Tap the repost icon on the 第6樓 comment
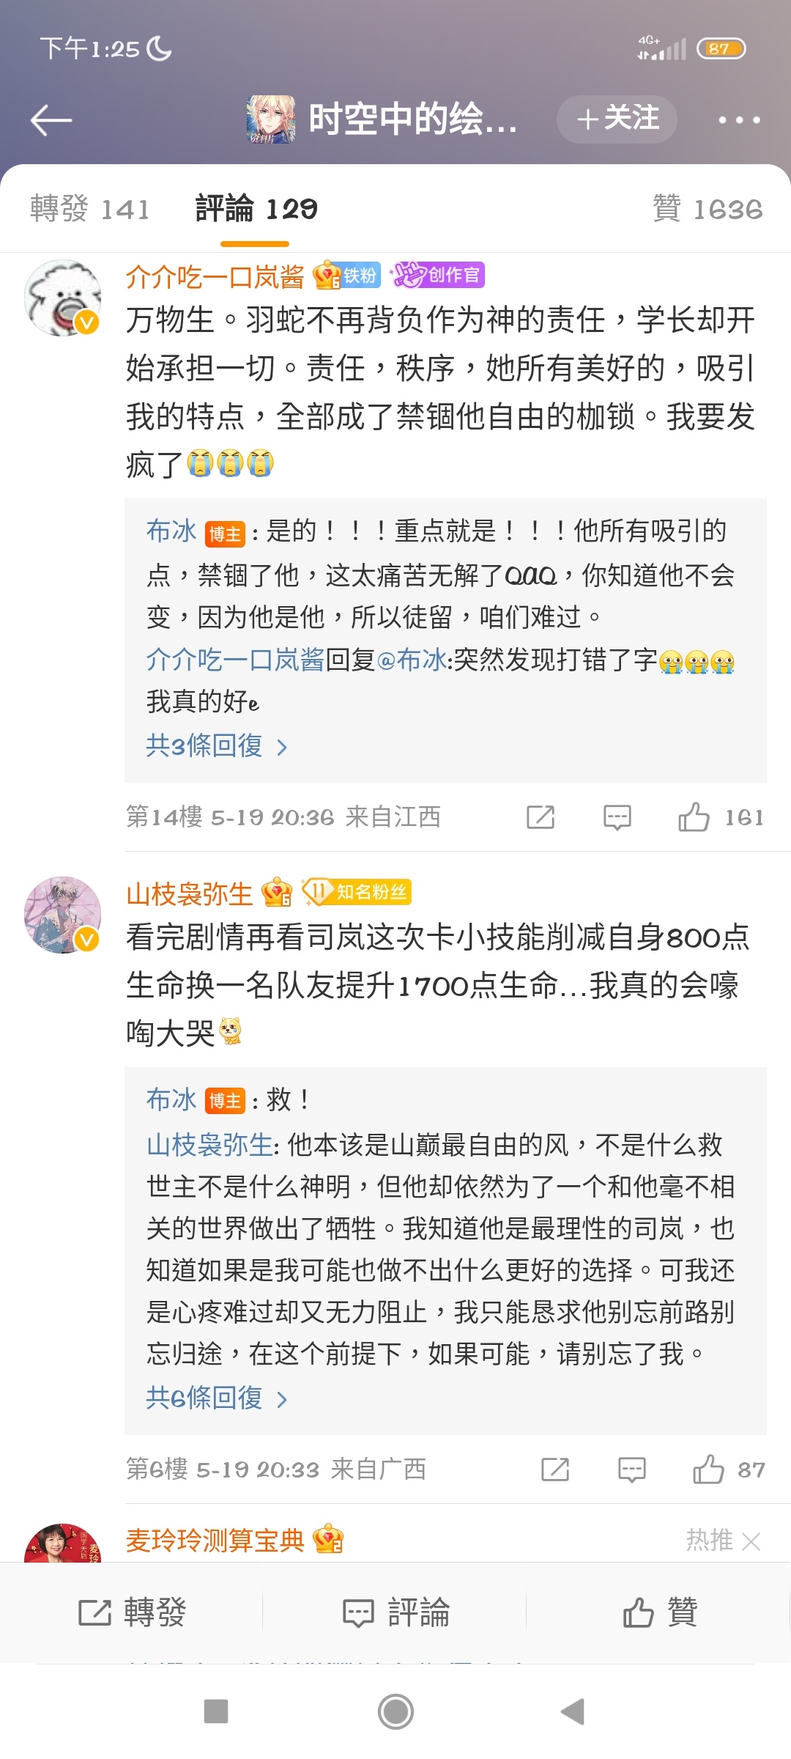The width and height of the screenshot is (791, 1759). [555, 1469]
